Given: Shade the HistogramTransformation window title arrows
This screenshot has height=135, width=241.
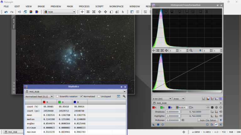Looking at the screenshot, I should pyautogui.click(x=218, y=5).
